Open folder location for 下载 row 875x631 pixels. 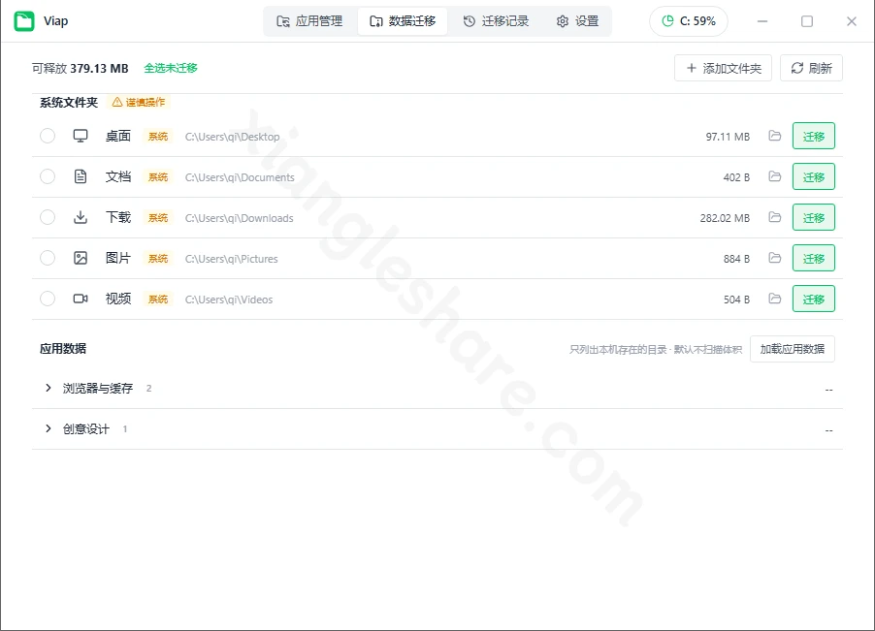point(774,217)
